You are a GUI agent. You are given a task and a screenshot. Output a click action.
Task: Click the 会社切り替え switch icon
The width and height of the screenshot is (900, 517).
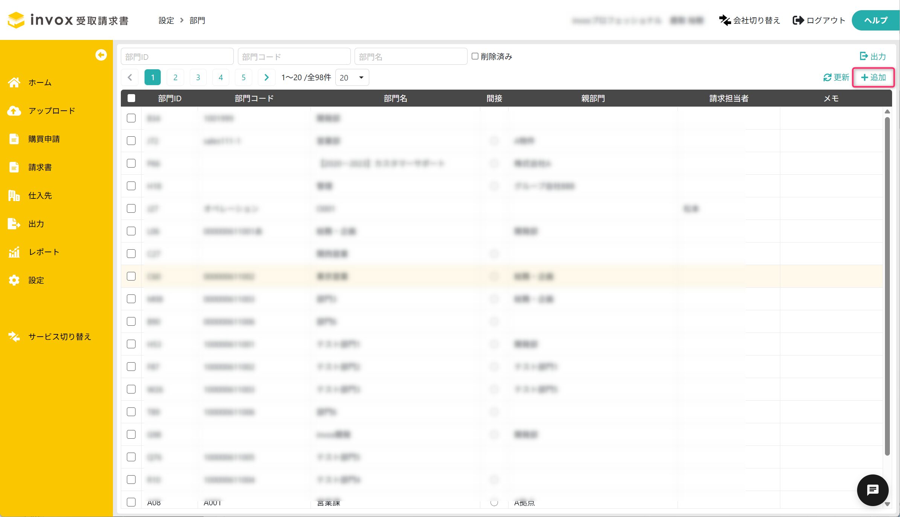coord(725,20)
